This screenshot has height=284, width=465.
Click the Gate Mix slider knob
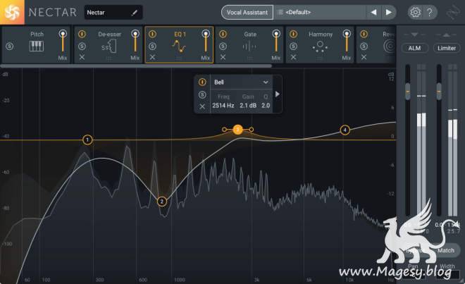[276, 34]
